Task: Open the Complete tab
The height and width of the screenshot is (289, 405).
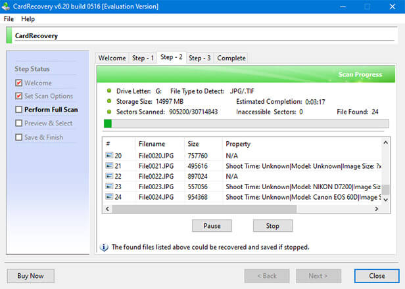Action: [x=231, y=58]
